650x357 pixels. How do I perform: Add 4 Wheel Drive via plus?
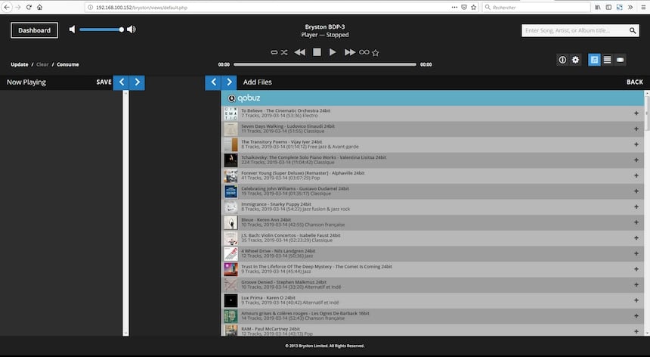coord(636,253)
